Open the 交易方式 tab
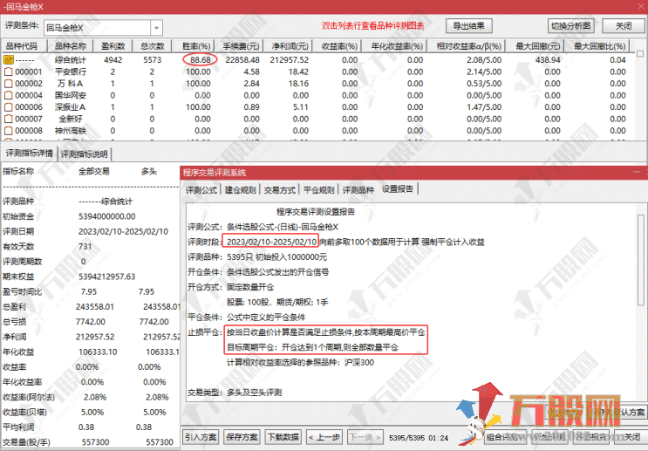The width and height of the screenshot is (648, 451). coord(280,190)
